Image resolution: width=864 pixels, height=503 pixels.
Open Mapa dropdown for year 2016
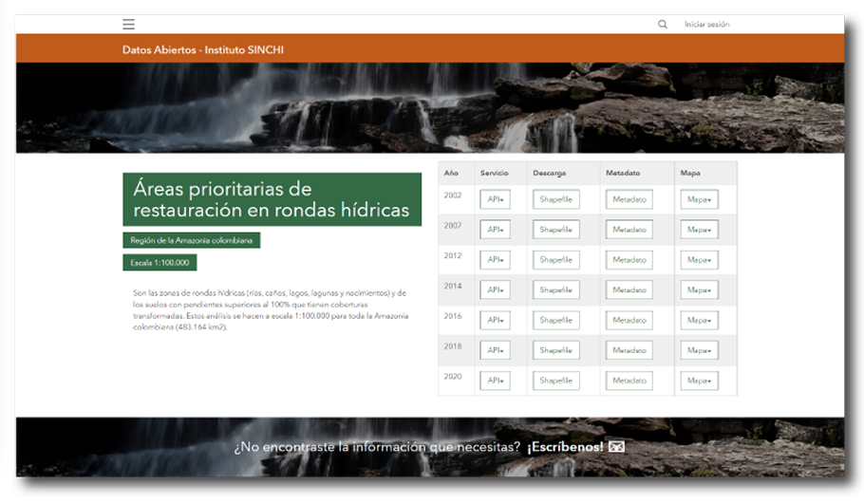tap(699, 321)
